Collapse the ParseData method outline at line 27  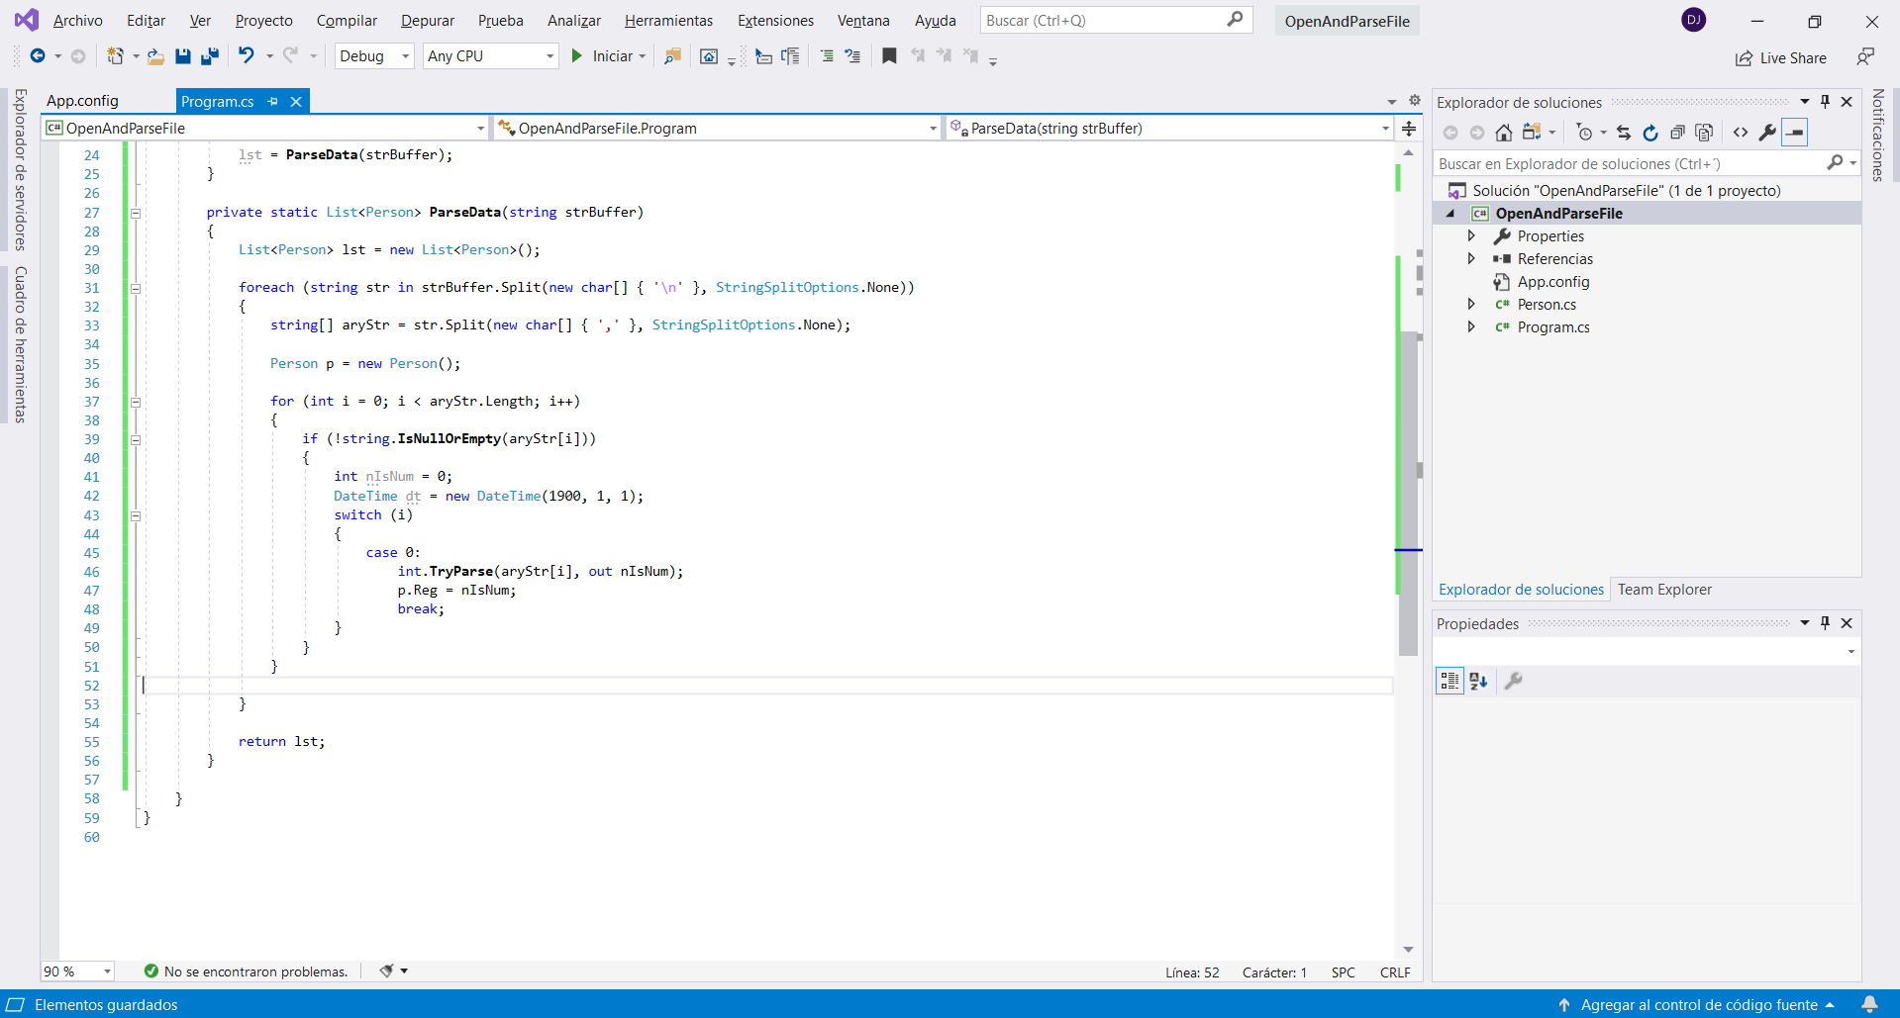click(x=136, y=213)
